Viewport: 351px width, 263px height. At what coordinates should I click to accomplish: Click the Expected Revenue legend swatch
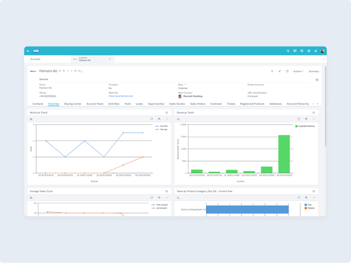(297, 126)
